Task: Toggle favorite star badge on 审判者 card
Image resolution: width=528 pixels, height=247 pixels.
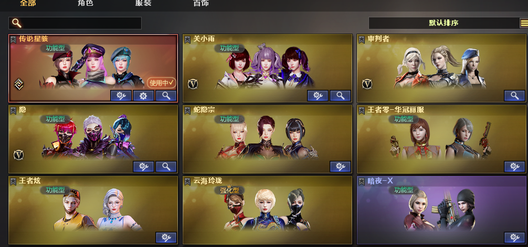Action: [x=361, y=39]
